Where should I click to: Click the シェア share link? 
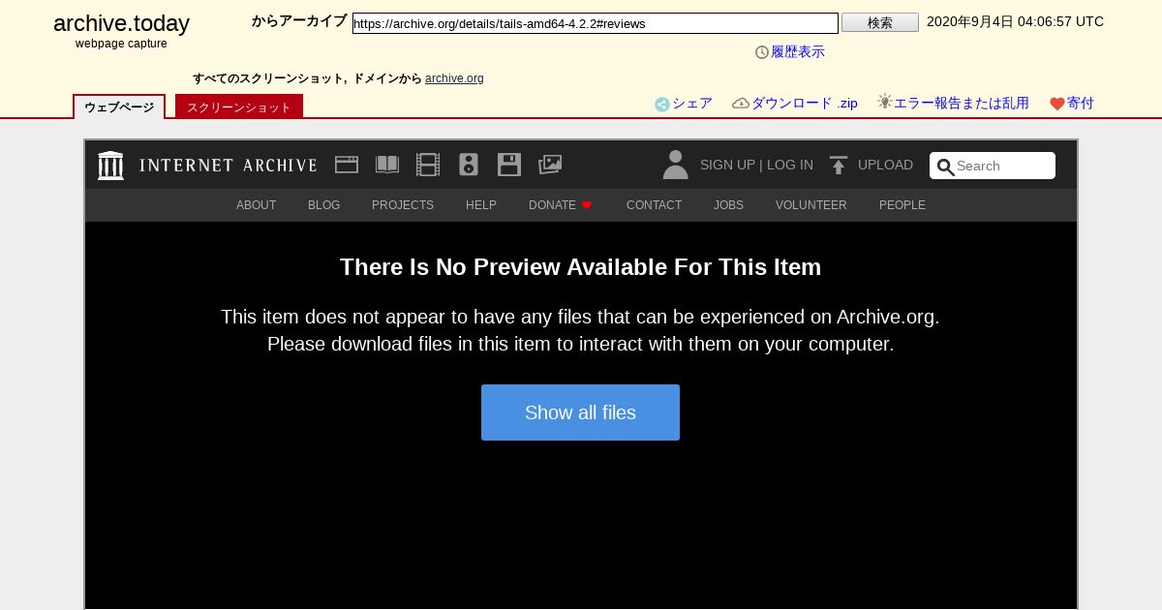[x=692, y=104]
